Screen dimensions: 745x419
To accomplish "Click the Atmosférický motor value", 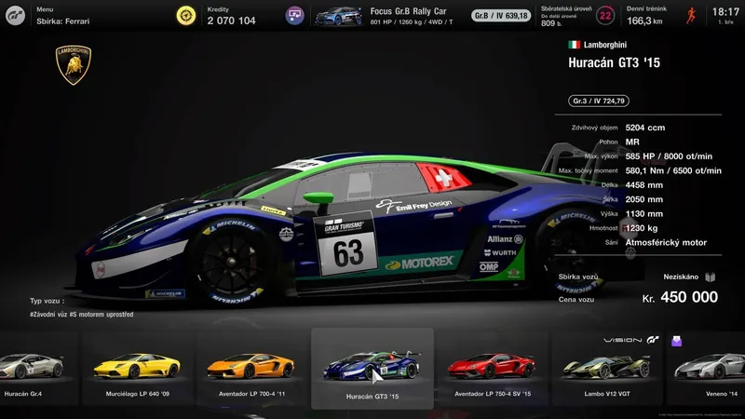I will tap(666, 242).
